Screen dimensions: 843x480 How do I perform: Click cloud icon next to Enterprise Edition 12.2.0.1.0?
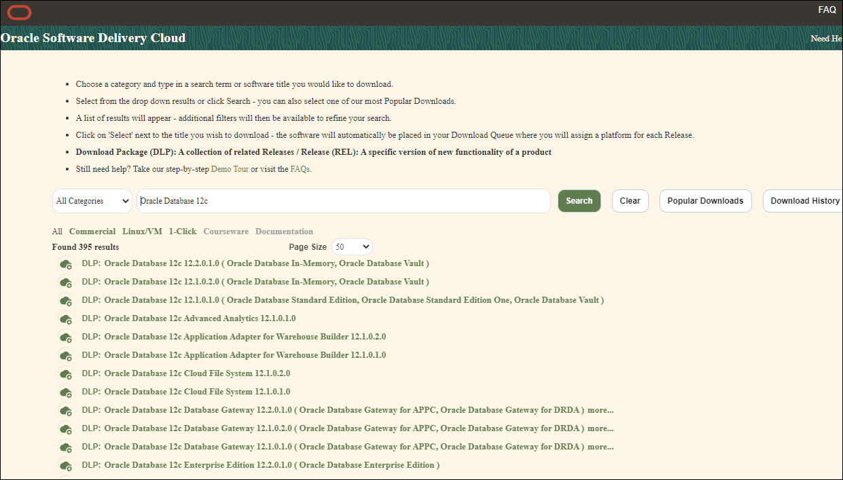pos(66,466)
